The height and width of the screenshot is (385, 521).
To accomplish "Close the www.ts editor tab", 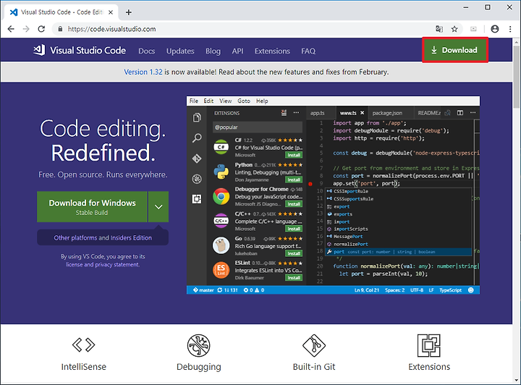I will pos(363,113).
